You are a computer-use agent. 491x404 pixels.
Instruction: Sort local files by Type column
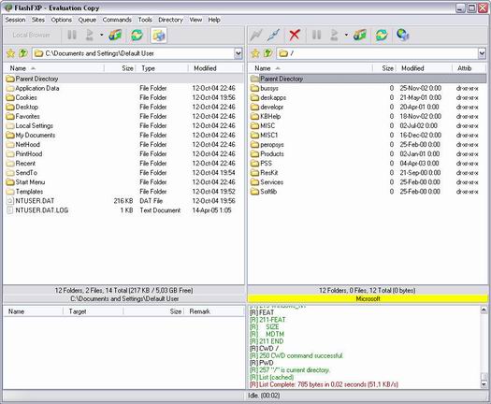click(162, 68)
